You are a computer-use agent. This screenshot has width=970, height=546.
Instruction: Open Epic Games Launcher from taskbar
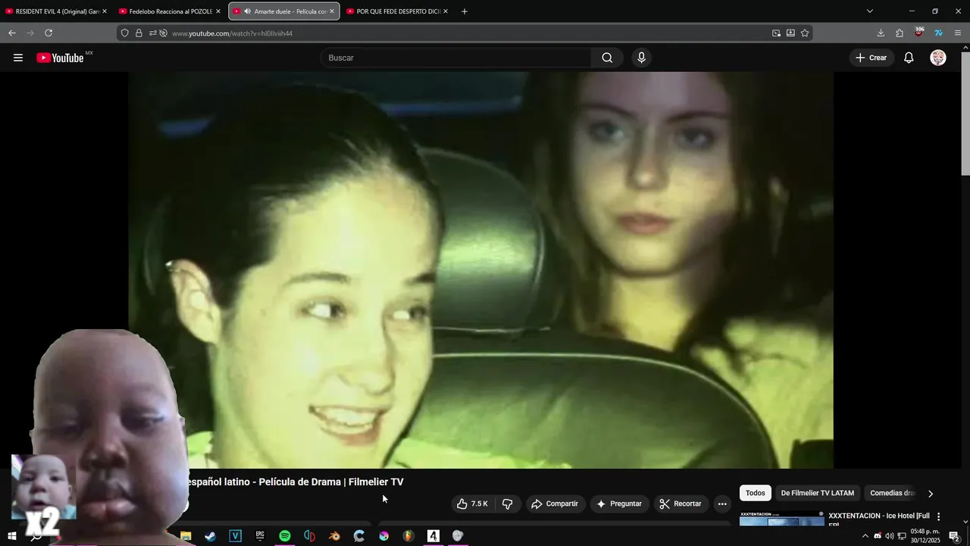coord(260,536)
